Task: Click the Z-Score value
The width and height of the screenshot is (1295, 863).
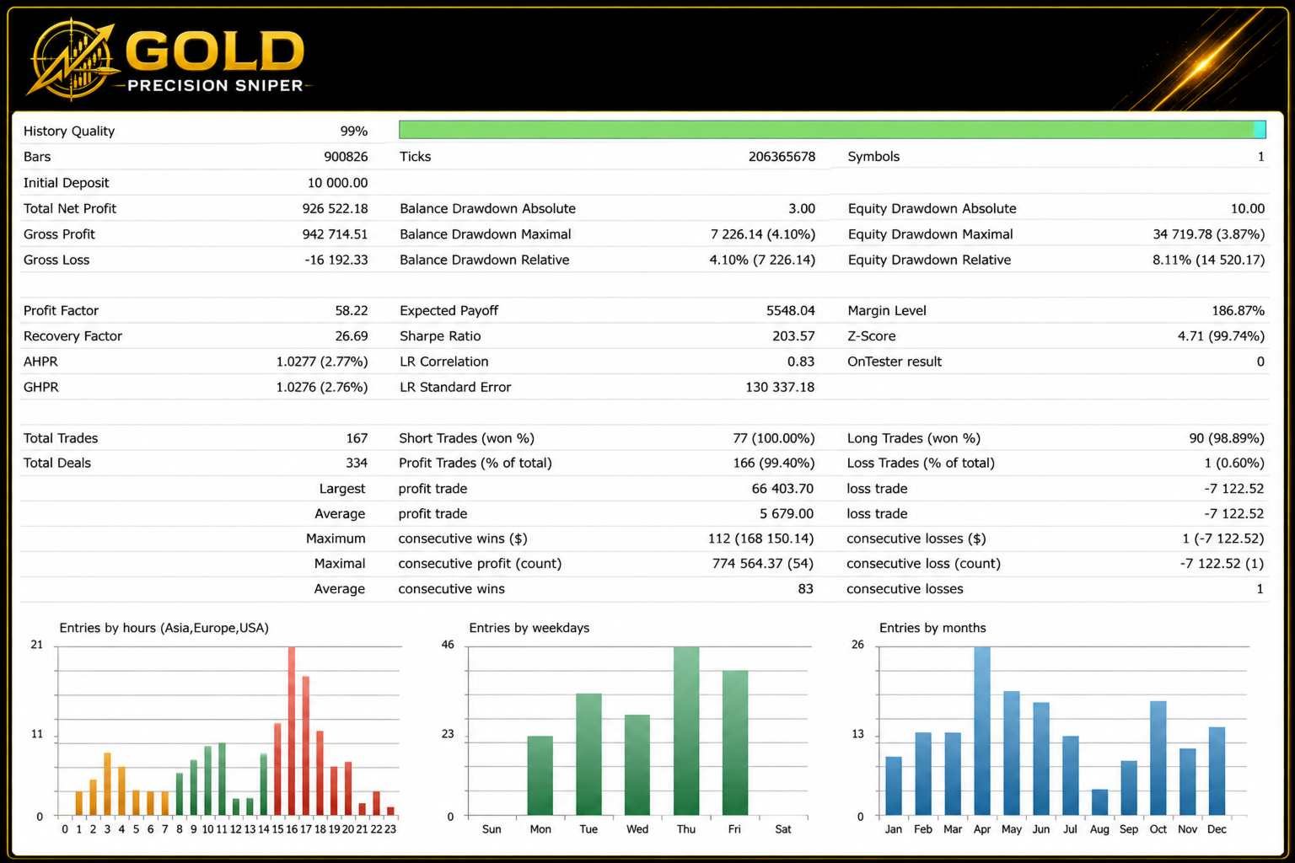Action: click(1221, 335)
